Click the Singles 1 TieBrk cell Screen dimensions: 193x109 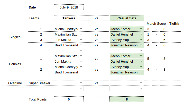(174, 29)
